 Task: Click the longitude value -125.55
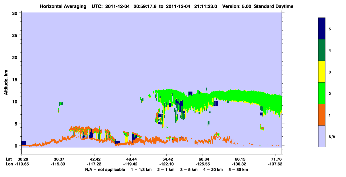point(203,164)
